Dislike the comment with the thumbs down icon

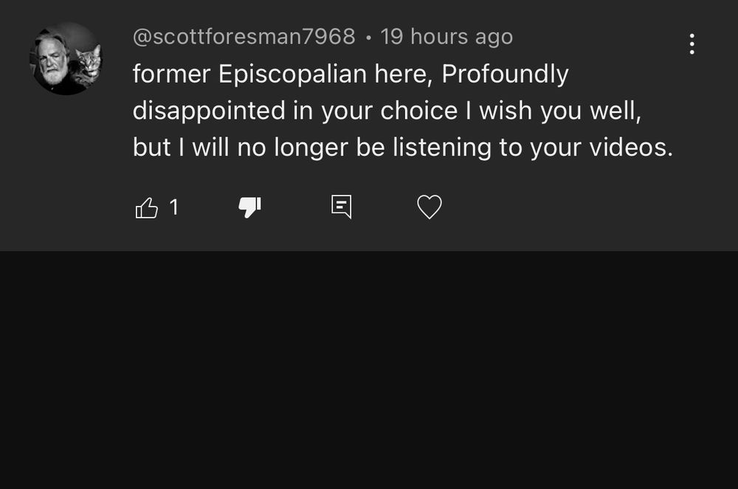(249, 207)
